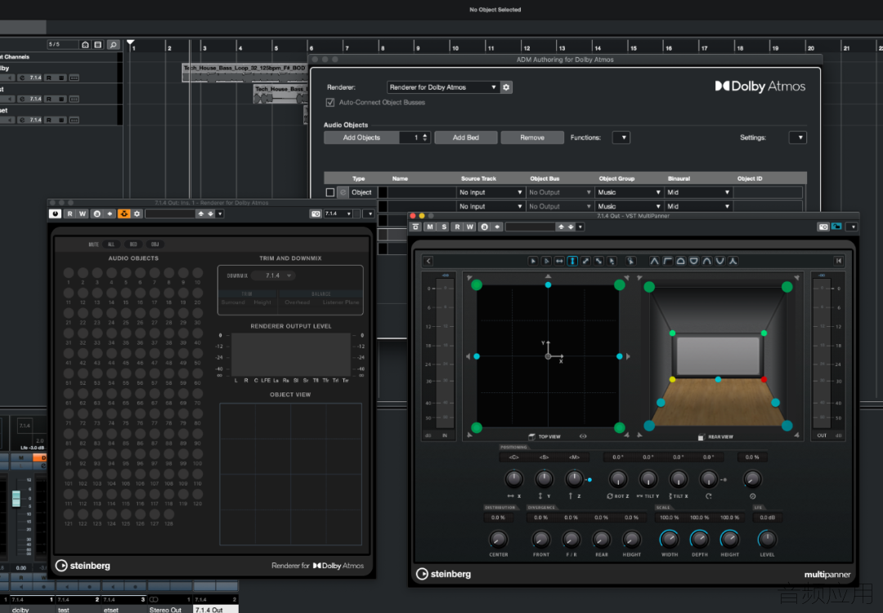The width and height of the screenshot is (883, 613).
Task: Click the MultiPanner reset-to-start icon at toolbar right
Action: click(839, 262)
